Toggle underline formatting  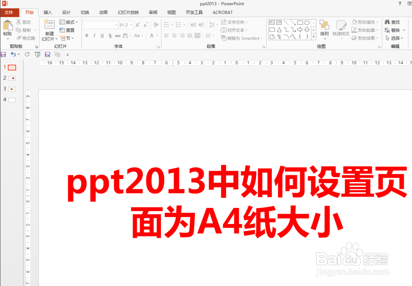(102, 36)
